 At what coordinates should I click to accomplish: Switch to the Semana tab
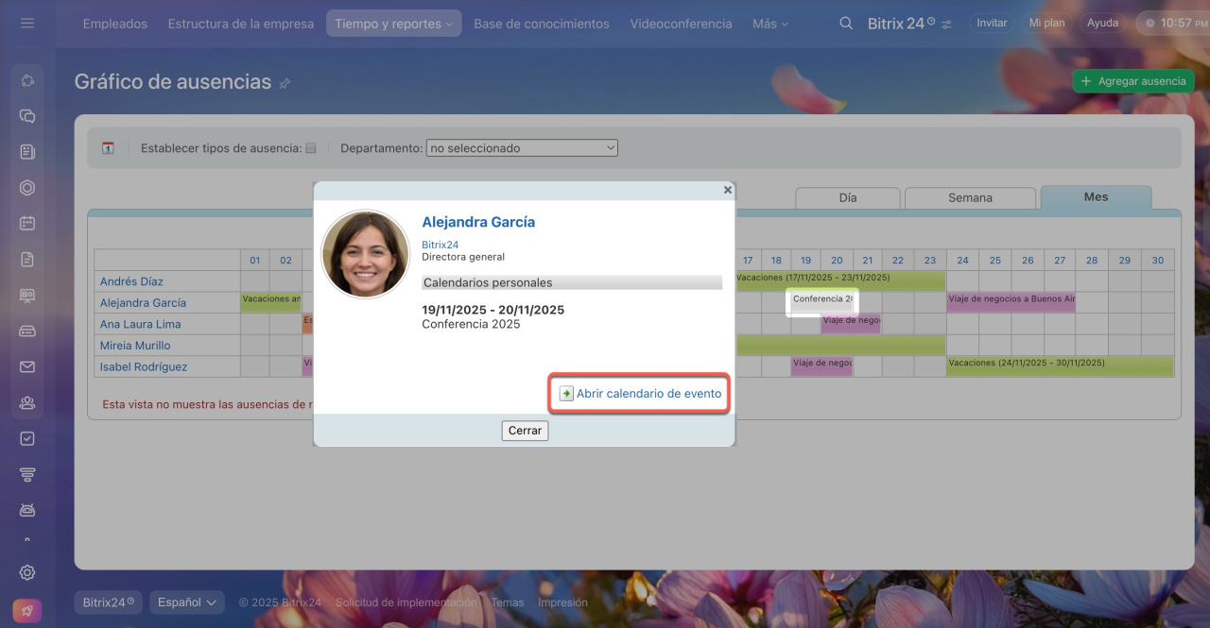[970, 197]
